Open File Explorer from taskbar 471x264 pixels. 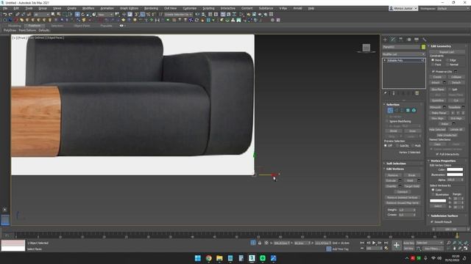tap(219, 258)
